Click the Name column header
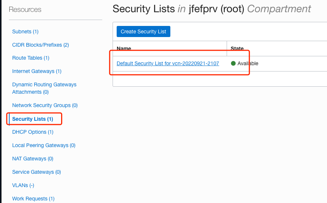 (124, 49)
